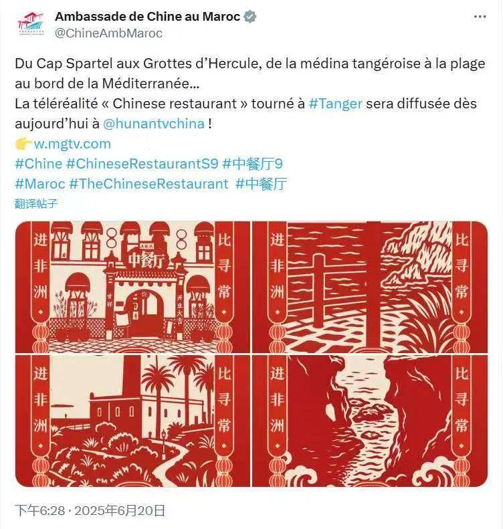This screenshot has width=503, height=529.
Task: Open the @ChineAmbMaroc handle
Action: click(x=108, y=33)
